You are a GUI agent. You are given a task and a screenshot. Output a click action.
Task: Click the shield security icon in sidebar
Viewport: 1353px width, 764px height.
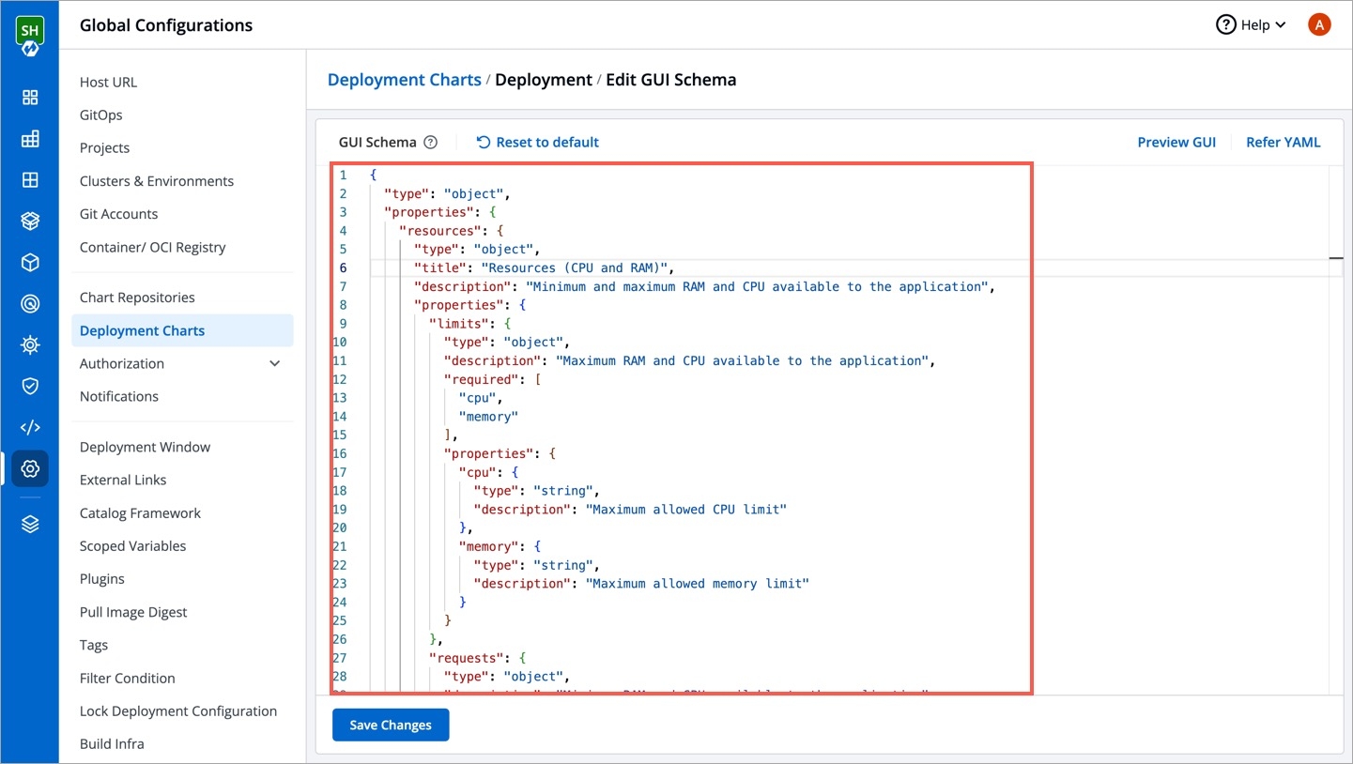point(30,386)
